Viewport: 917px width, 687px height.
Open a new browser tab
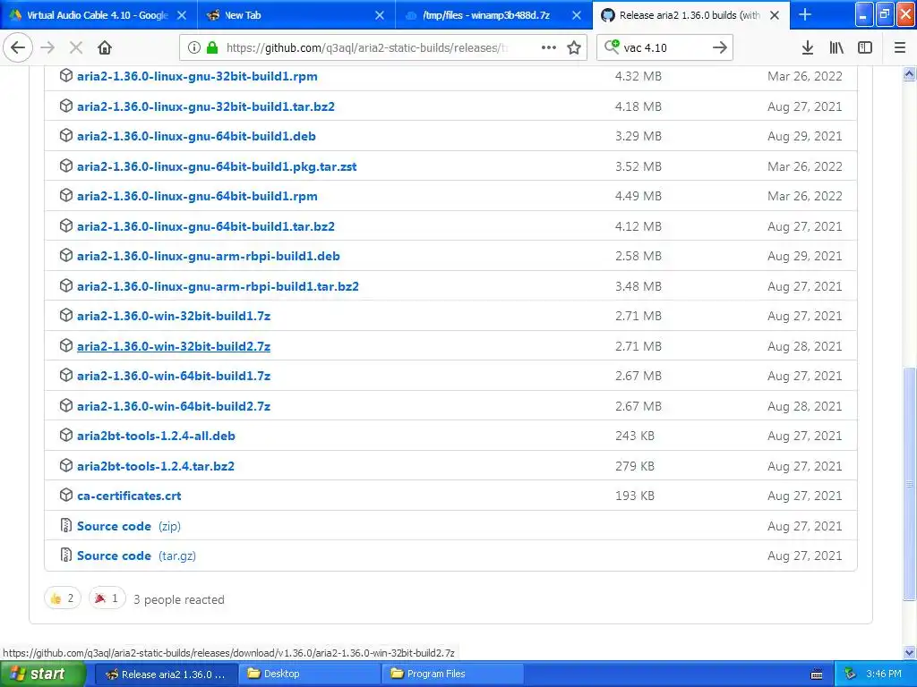coord(805,14)
